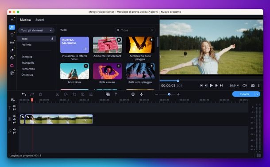Toggle visibility of the video track
This screenshot has height=167, width=270.
(x=15, y=116)
